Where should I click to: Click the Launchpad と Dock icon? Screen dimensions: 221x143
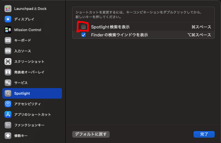[8, 9]
